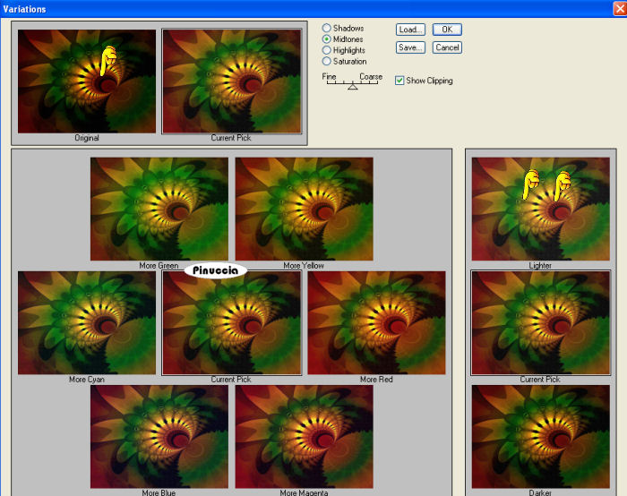Select the Shadows radio button
The image size is (627, 496).
click(x=327, y=28)
